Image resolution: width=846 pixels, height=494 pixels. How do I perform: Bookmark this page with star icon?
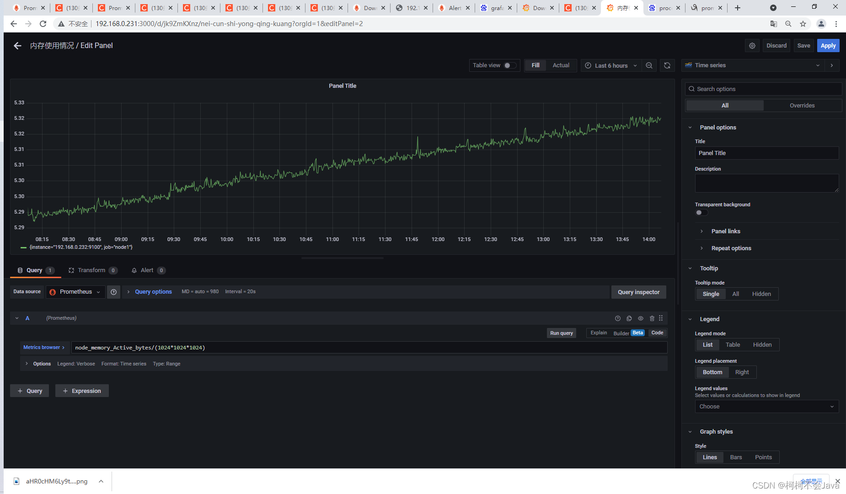pos(803,24)
